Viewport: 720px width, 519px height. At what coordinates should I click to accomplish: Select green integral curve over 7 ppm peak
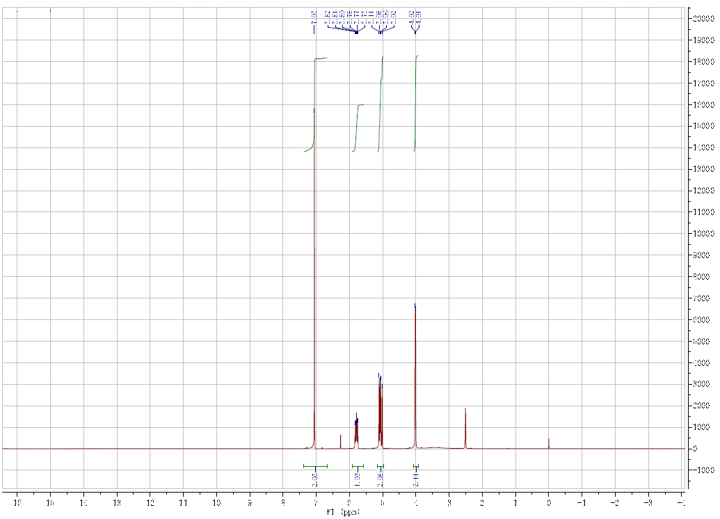315,104
